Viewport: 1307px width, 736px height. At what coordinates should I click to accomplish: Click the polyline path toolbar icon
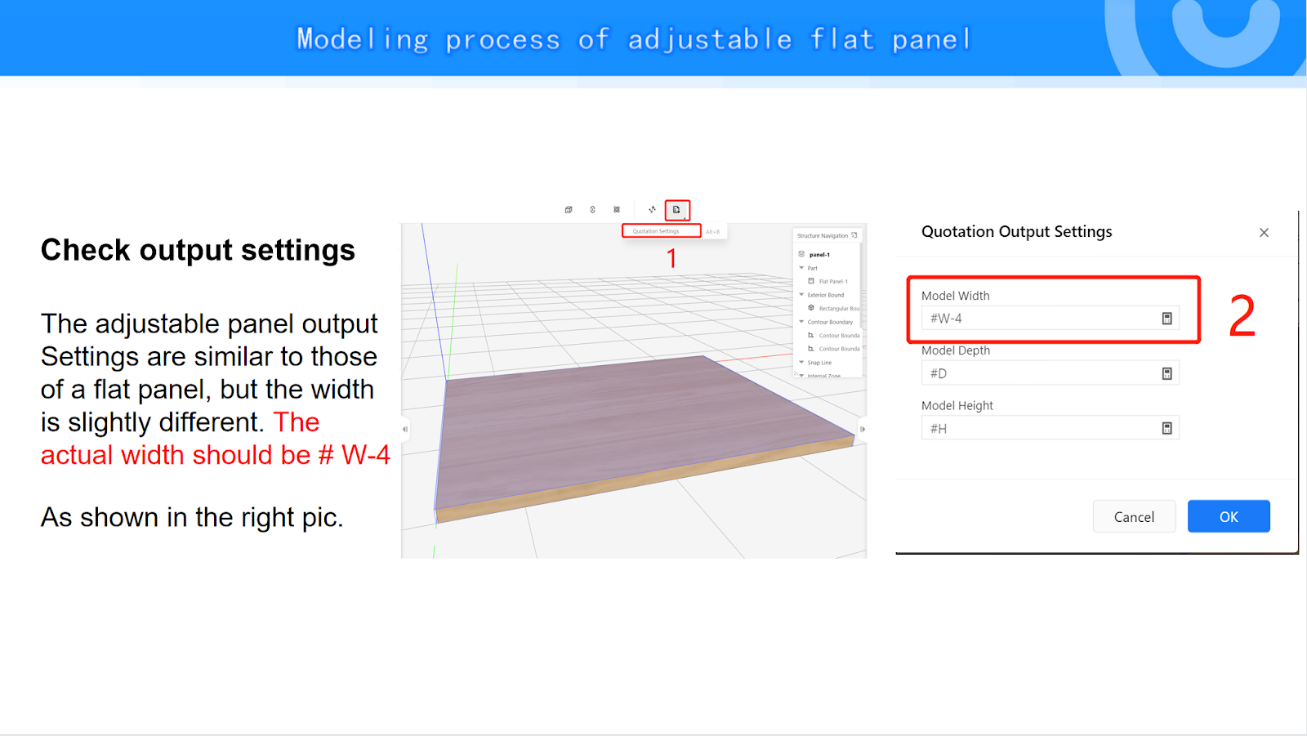coord(652,210)
